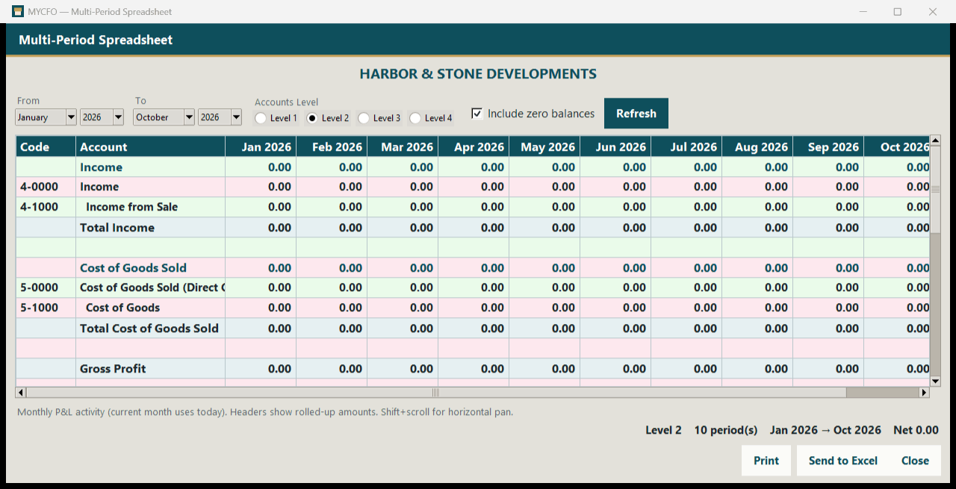Click the Code column header
The image size is (956, 489).
(x=46, y=147)
